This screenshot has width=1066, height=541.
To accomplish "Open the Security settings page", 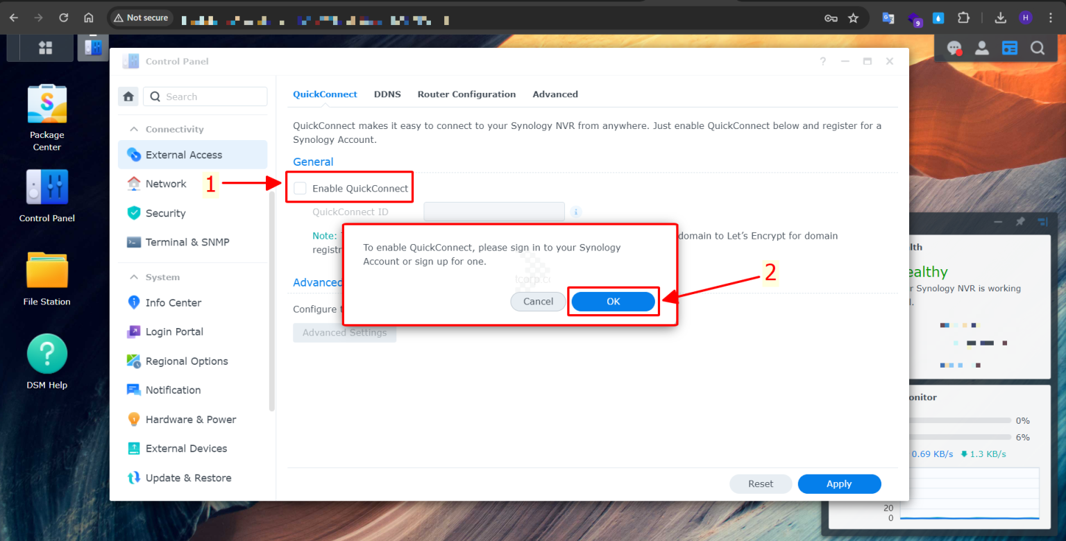I will [164, 213].
